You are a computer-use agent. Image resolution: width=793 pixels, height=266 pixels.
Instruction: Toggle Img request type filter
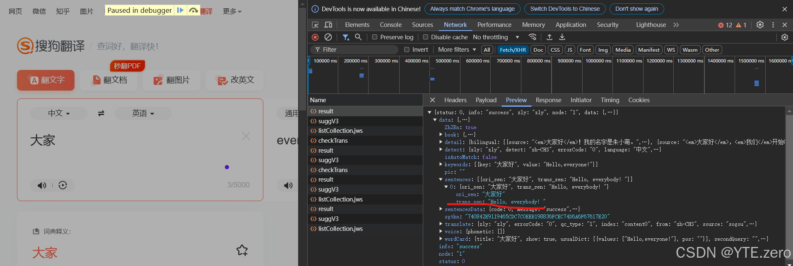tap(603, 50)
